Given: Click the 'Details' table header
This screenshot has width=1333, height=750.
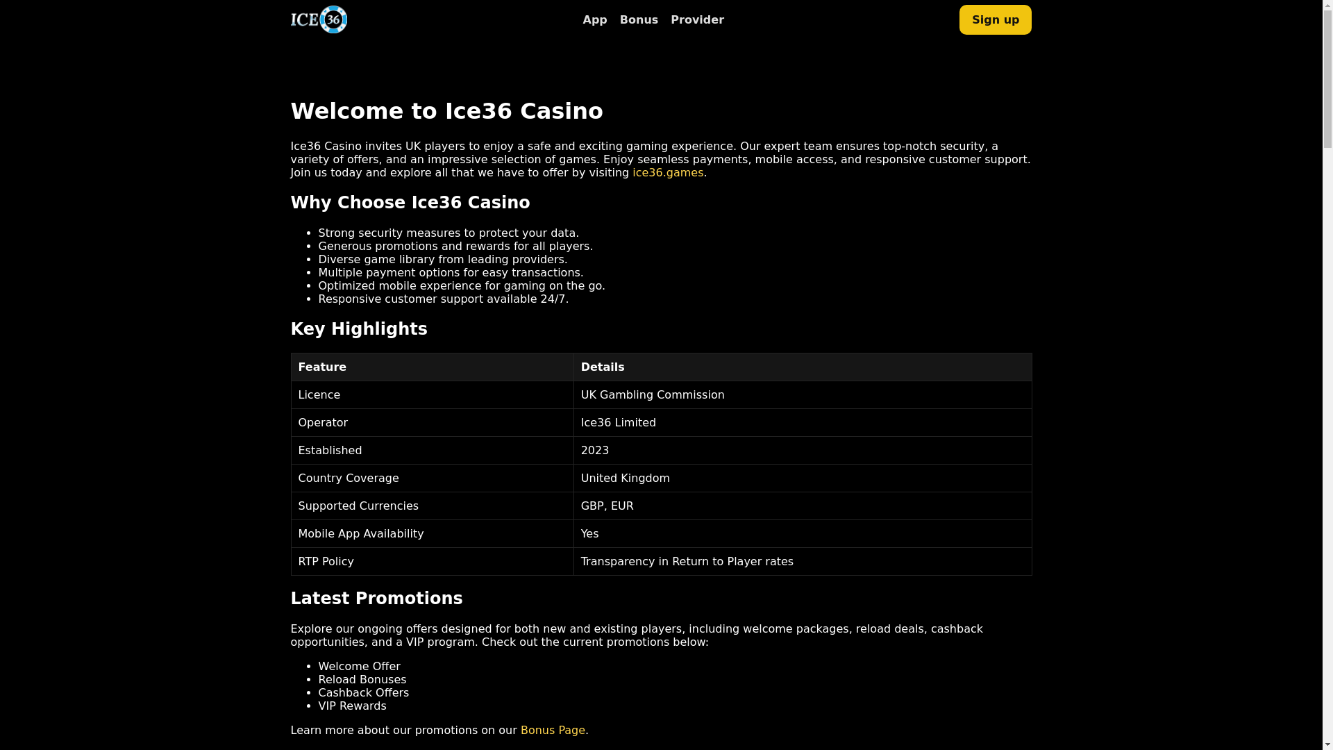Looking at the screenshot, I should (x=803, y=367).
